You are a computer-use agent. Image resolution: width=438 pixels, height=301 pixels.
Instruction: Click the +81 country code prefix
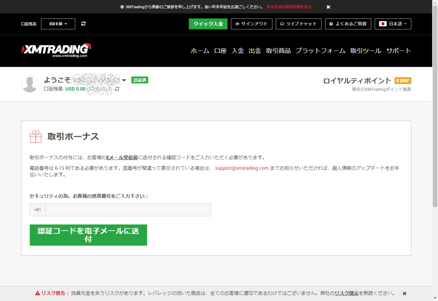pos(38,210)
